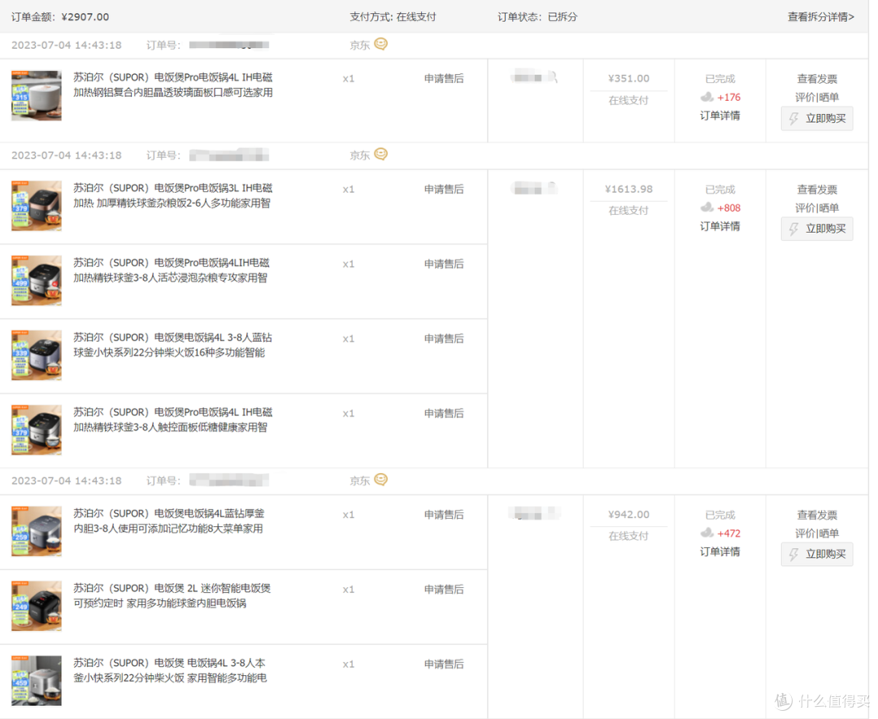Screen dimensions: 878x719
Task: Open 订单详情 for ¥1613.98 order
Action: (x=720, y=226)
